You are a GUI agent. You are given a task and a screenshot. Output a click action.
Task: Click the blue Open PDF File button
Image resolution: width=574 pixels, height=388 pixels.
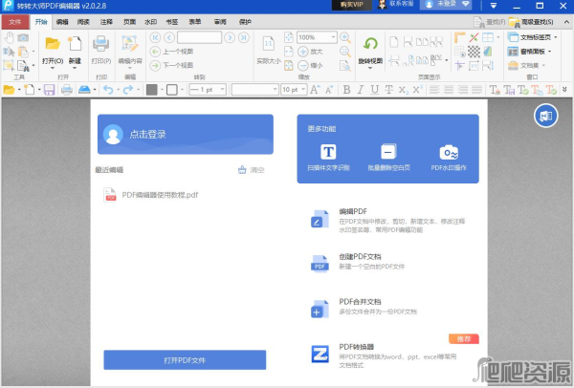click(x=185, y=360)
